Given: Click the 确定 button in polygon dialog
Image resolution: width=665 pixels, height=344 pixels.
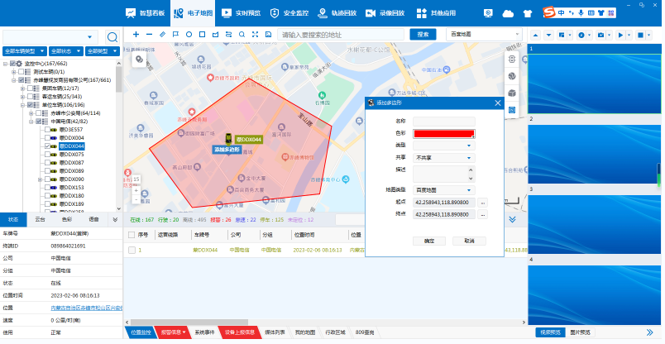Looking at the screenshot, I should (x=428, y=241).
